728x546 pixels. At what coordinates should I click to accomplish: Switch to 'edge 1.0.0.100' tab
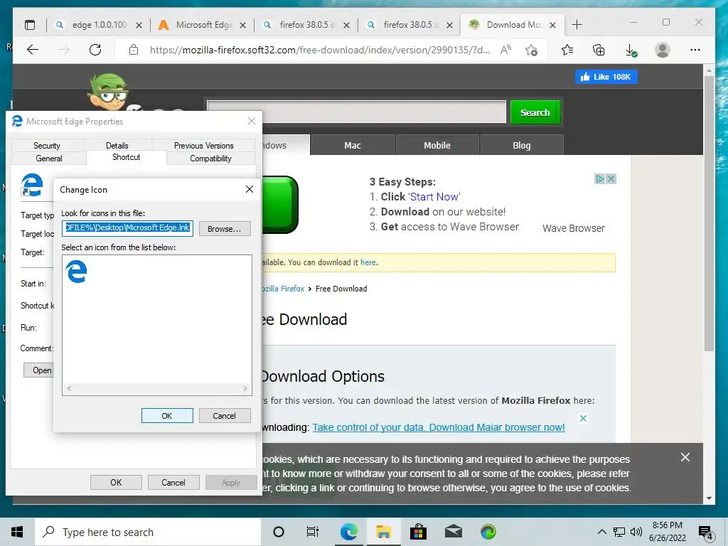(98, 25)
